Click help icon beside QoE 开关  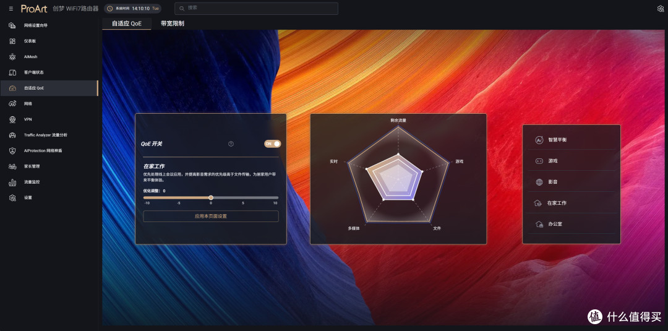pyautogui.click(x=231, y=144)
